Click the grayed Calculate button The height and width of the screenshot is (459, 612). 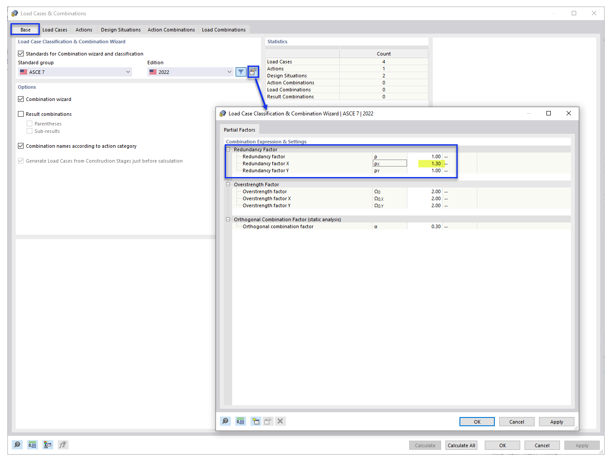[425, 445]
